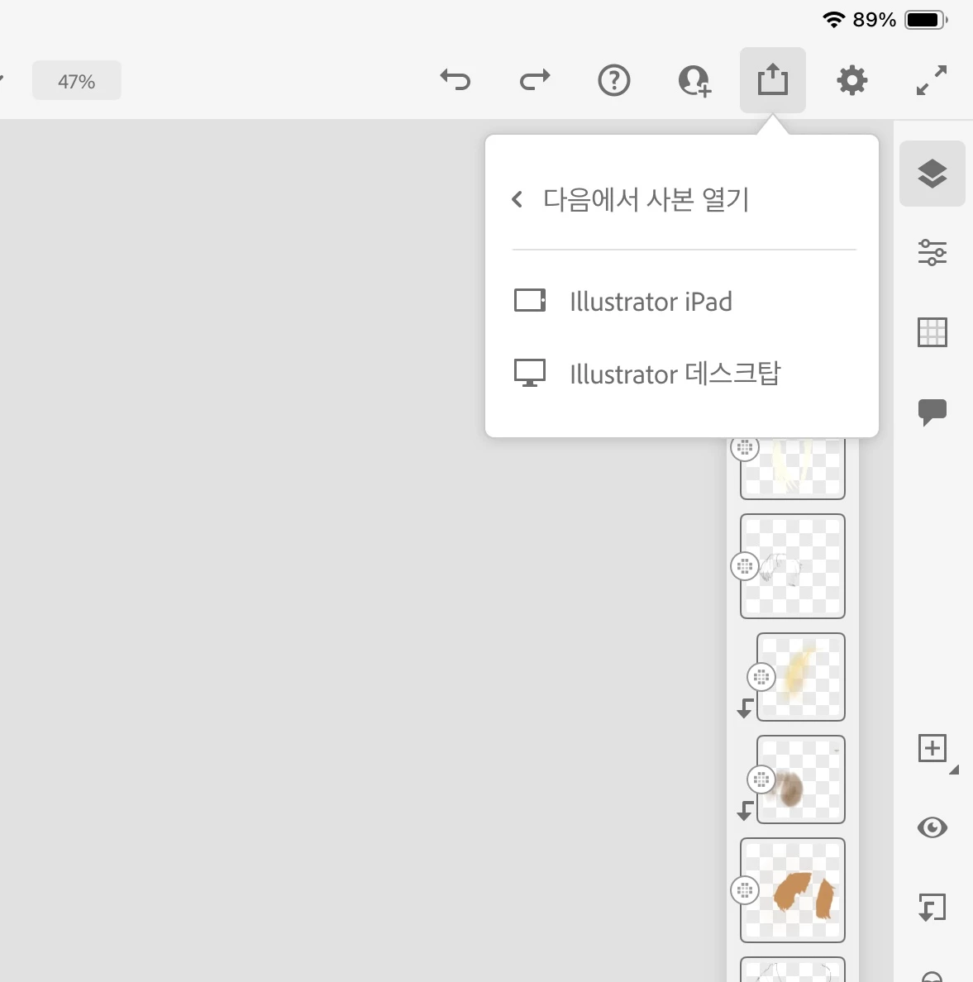Select the orange-brown shapes layer thumbnail
The height and width of the screenshot is (982, 973).
793,890
